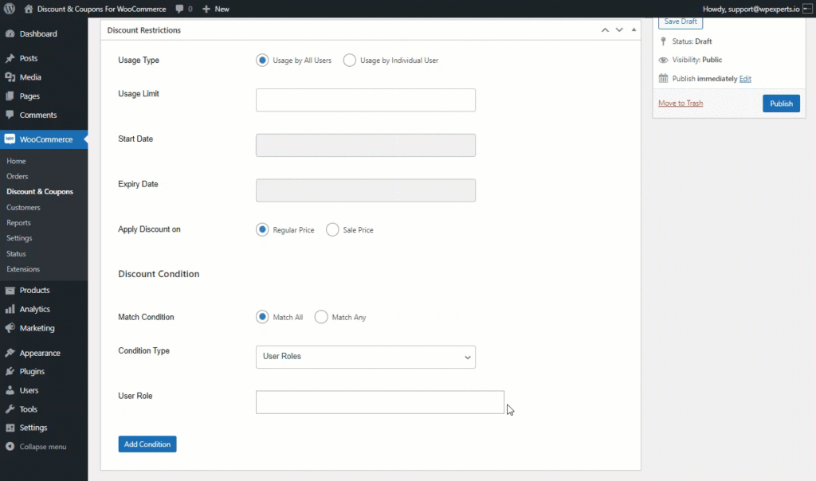Go to the Products menu item

tap(34, 290)
